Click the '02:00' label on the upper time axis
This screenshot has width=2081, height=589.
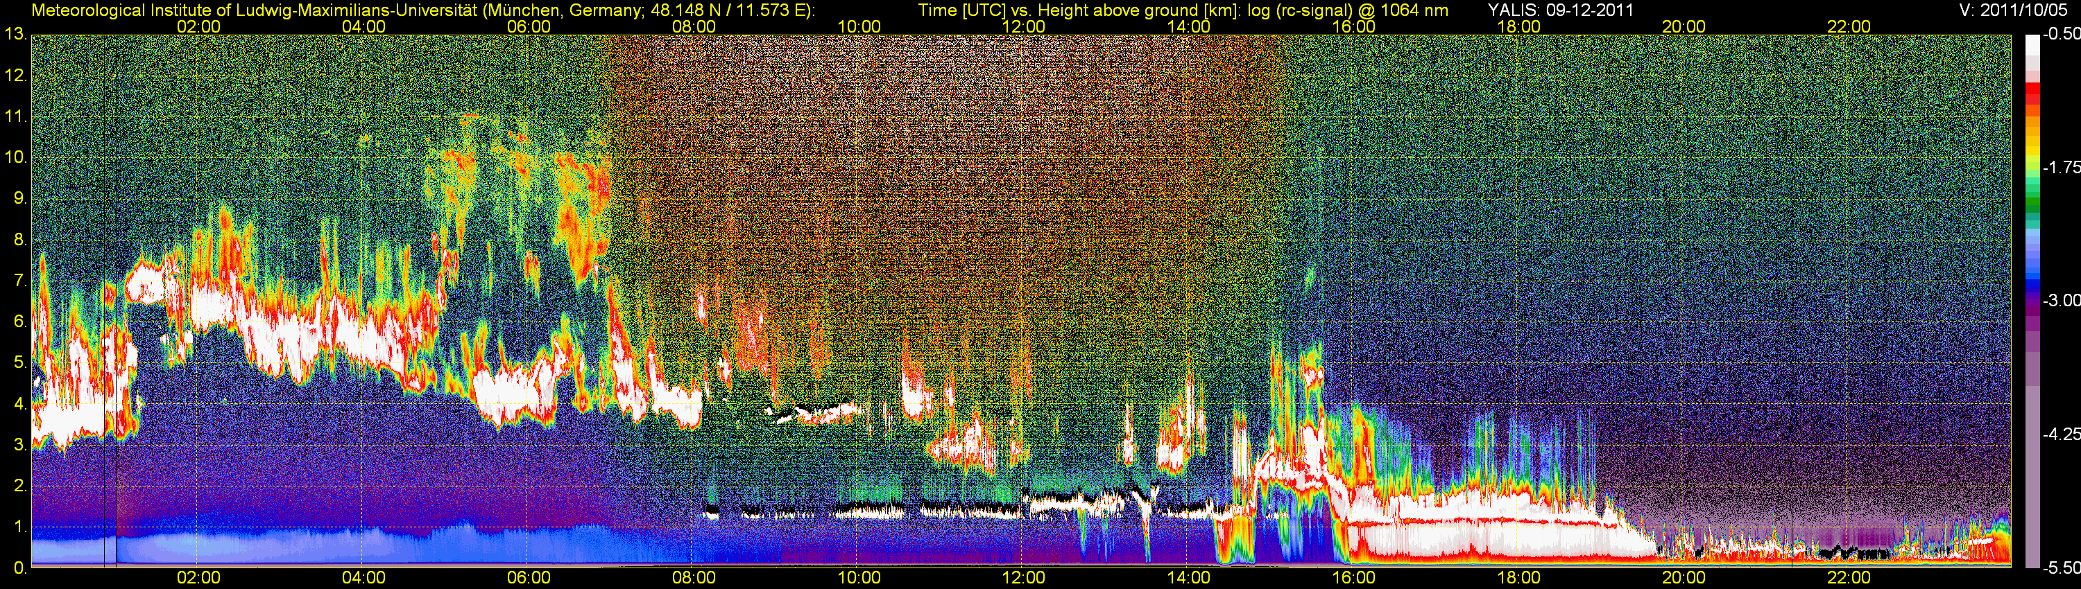[x=198, y=26]
